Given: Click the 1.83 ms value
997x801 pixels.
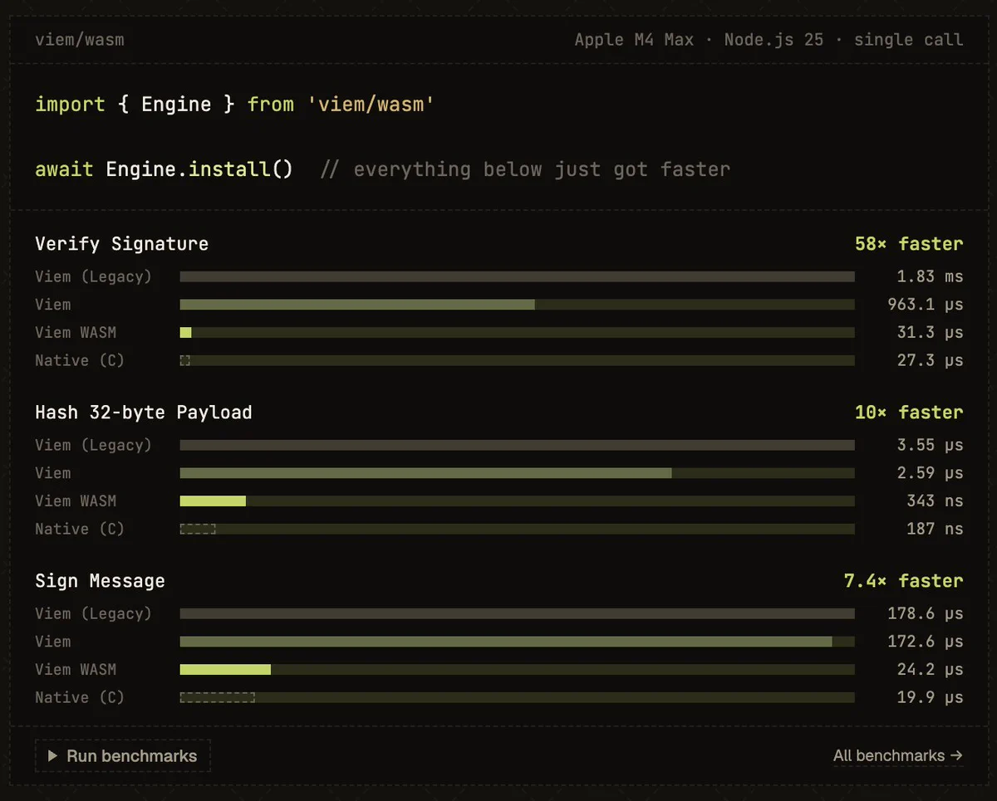Looking at the screenshot, I should pyautogui.click(x=930, y=276).
